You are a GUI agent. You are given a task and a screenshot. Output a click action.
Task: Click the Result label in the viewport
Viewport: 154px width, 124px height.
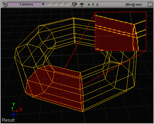click(8, 120)
